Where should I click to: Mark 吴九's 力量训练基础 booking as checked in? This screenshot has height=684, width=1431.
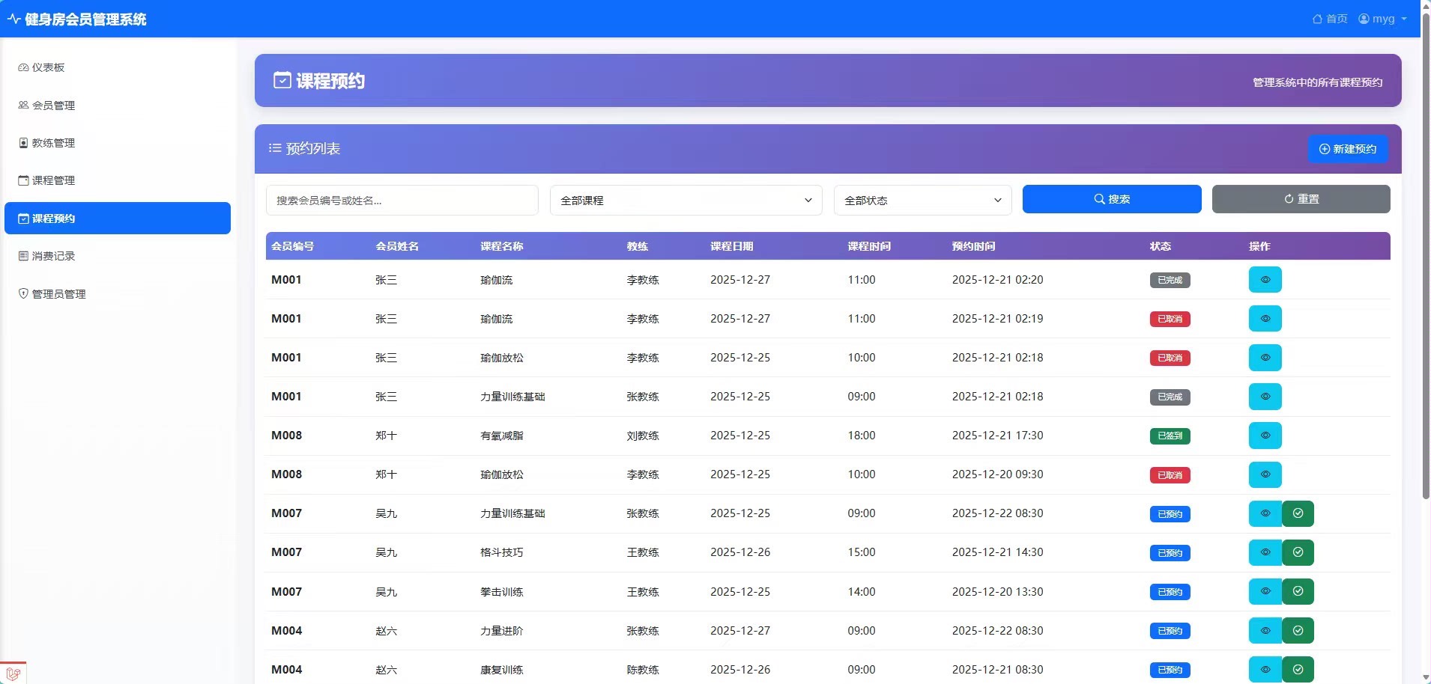(x=1298, y=513)
